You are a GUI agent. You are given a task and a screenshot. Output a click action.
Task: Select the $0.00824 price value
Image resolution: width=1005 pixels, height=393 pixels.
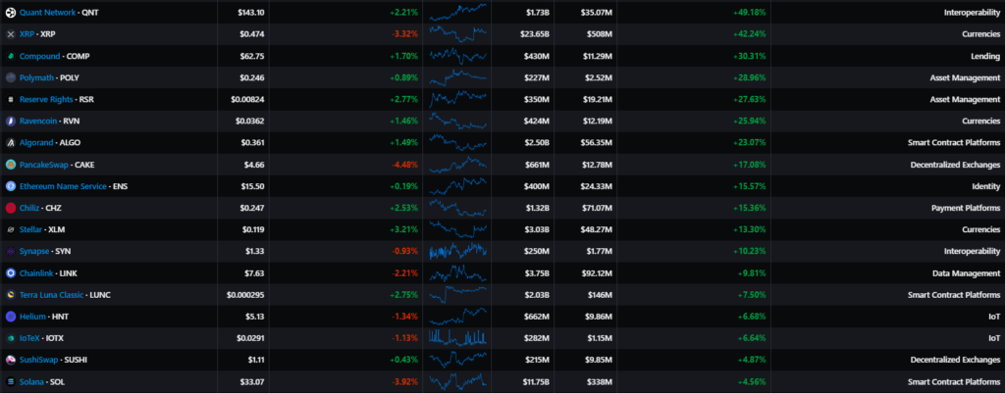[x=247, y=99]
